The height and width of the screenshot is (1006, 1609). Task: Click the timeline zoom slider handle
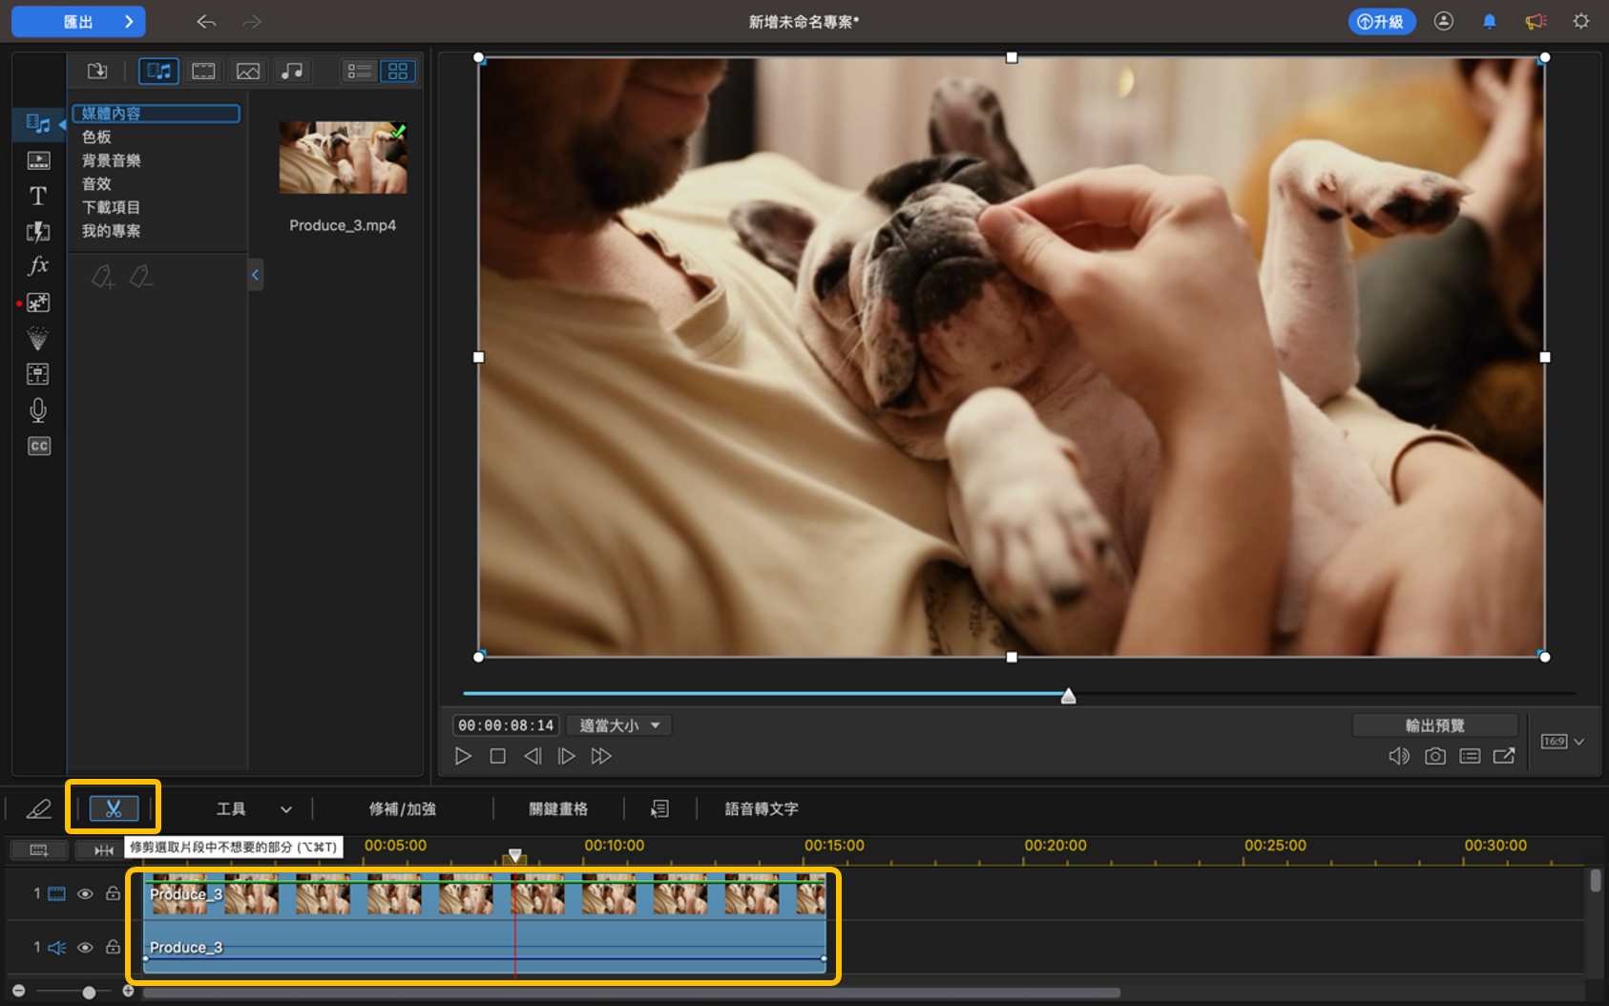pos(89,993)
